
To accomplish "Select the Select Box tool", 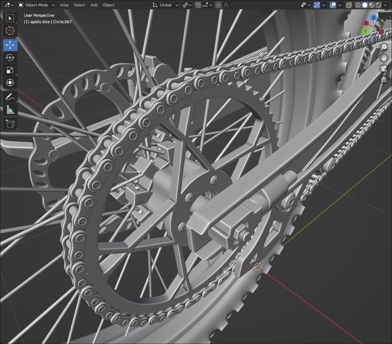I will (x=10, y=18).
